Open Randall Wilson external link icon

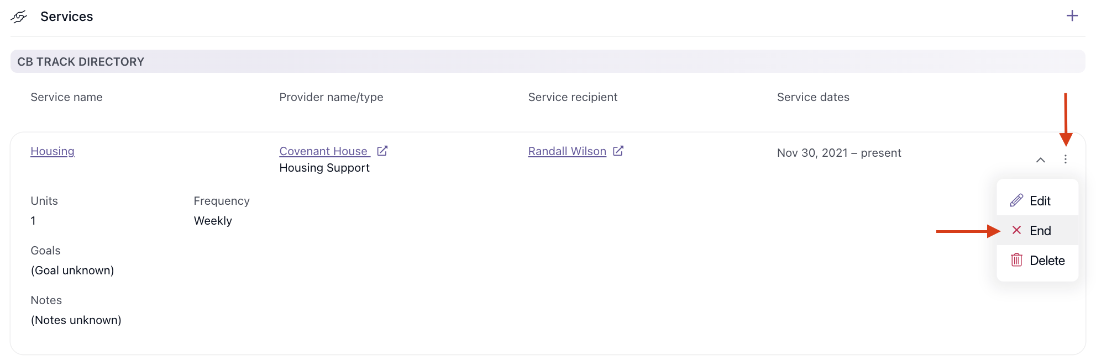618,151
